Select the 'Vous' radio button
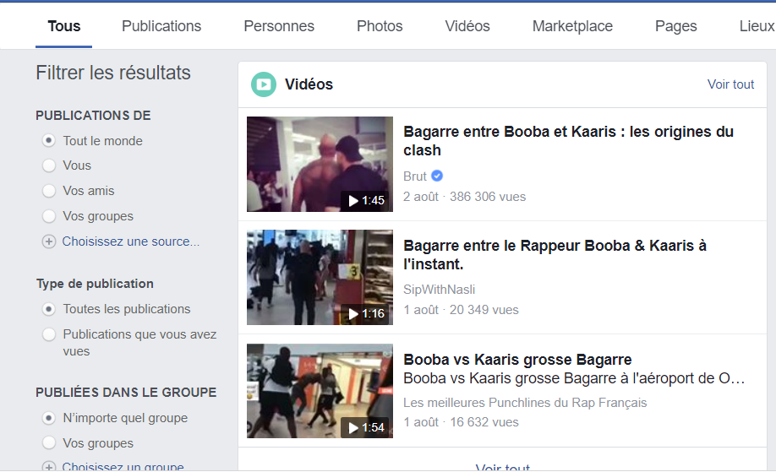 point(49,165)
